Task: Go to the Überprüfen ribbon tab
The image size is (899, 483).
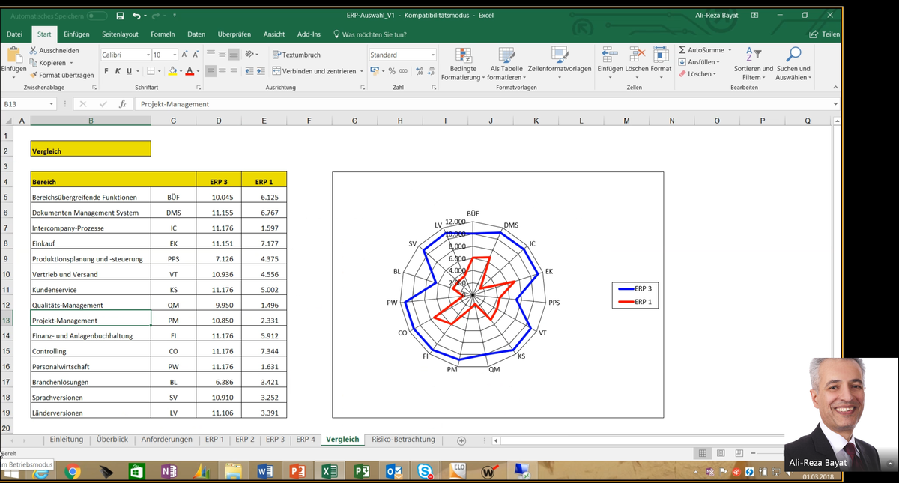Action: pyautogui.click(x=234, y=34)
